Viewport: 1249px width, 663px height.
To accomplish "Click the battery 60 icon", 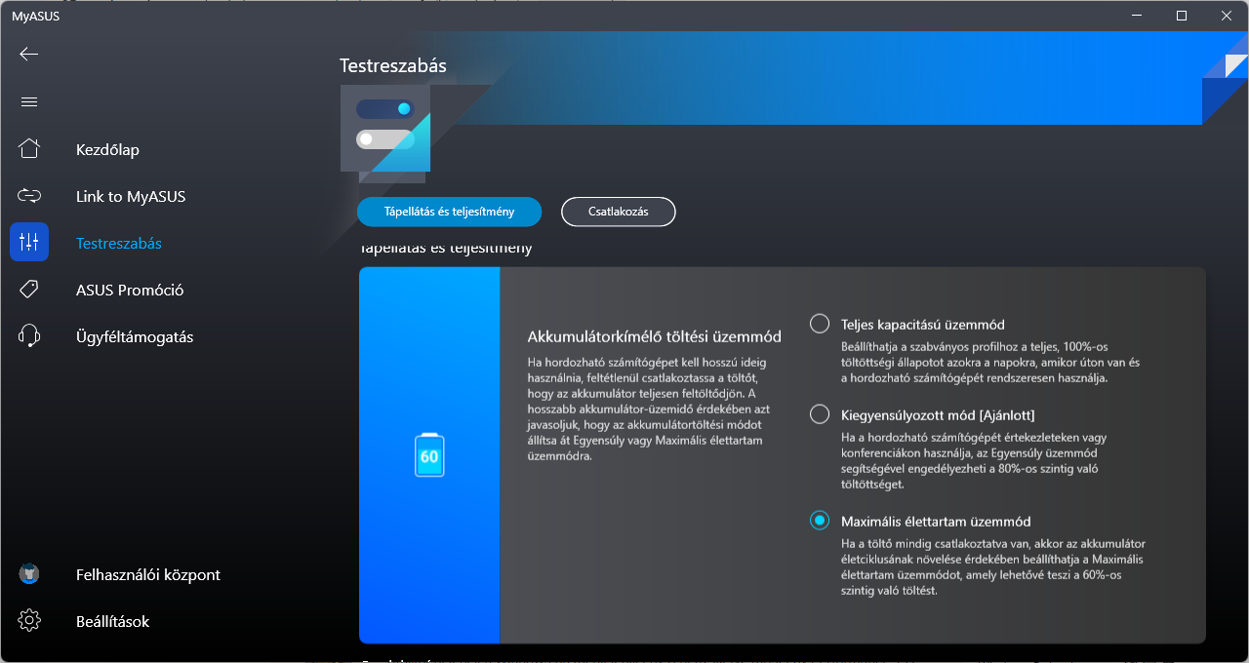I will (x=429, y=455).
